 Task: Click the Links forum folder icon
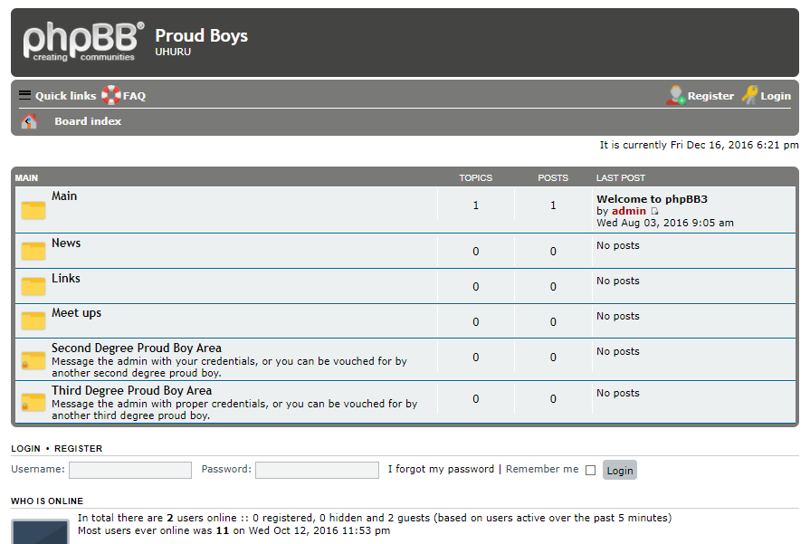pos(33,286)
